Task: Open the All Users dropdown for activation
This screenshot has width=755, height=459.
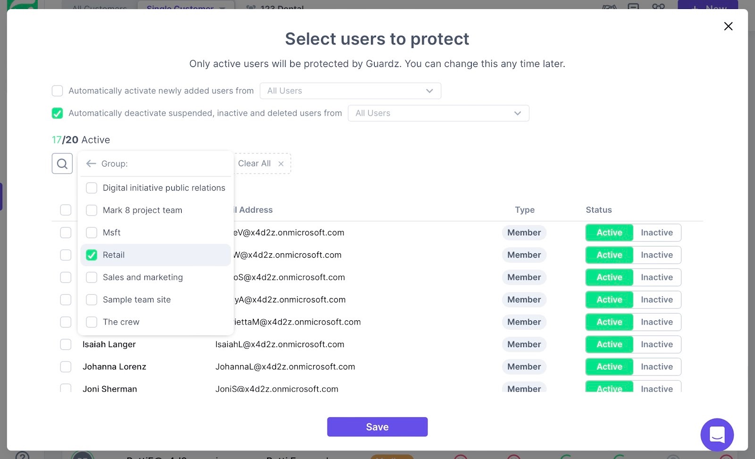Action: tap(351, 91)
